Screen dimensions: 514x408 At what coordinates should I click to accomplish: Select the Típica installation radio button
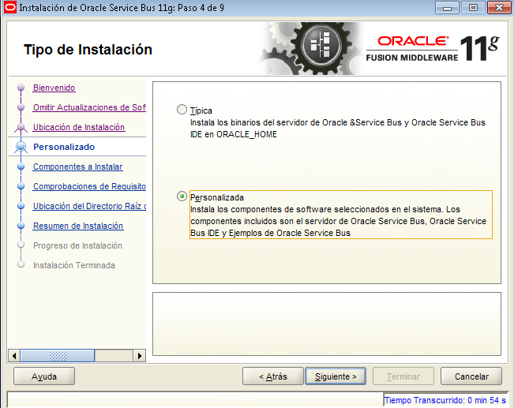point(182,110)
